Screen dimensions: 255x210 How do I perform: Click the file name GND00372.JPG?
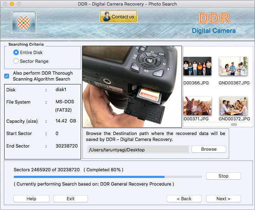pos(234,119)
